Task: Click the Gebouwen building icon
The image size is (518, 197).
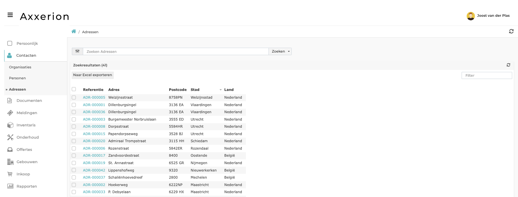Action: tap(10, 162)
